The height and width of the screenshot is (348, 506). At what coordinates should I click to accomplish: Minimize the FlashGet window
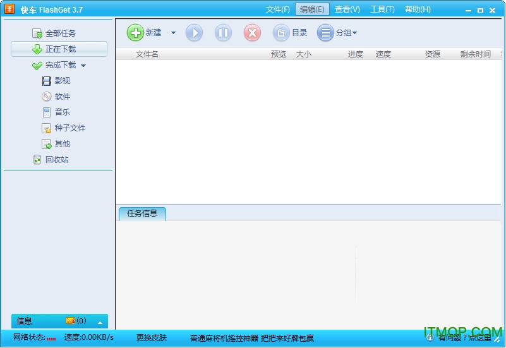468,11
